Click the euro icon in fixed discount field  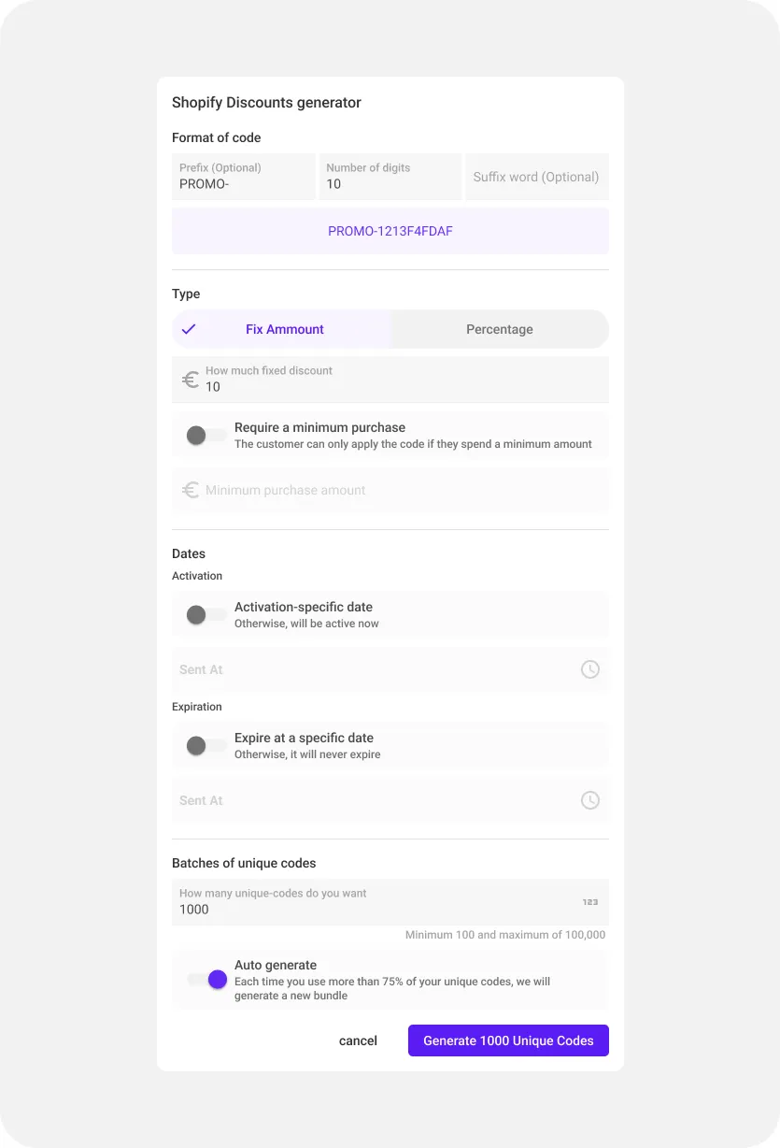tap(191, 380)
